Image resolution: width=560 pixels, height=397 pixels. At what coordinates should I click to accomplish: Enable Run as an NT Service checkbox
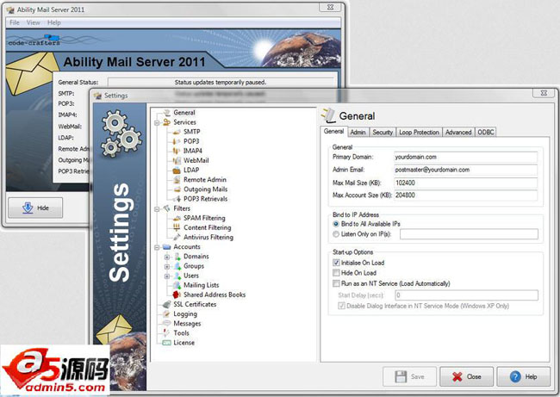click(x=336, y=283)
